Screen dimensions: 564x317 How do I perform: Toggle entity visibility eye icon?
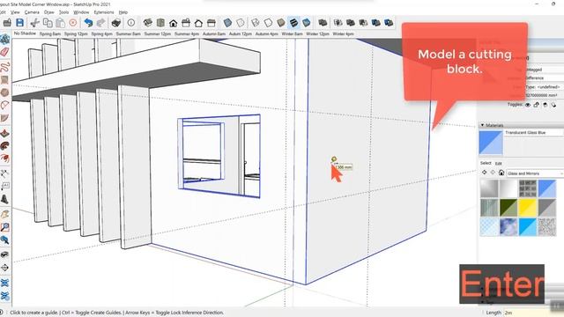coord(528,105)
